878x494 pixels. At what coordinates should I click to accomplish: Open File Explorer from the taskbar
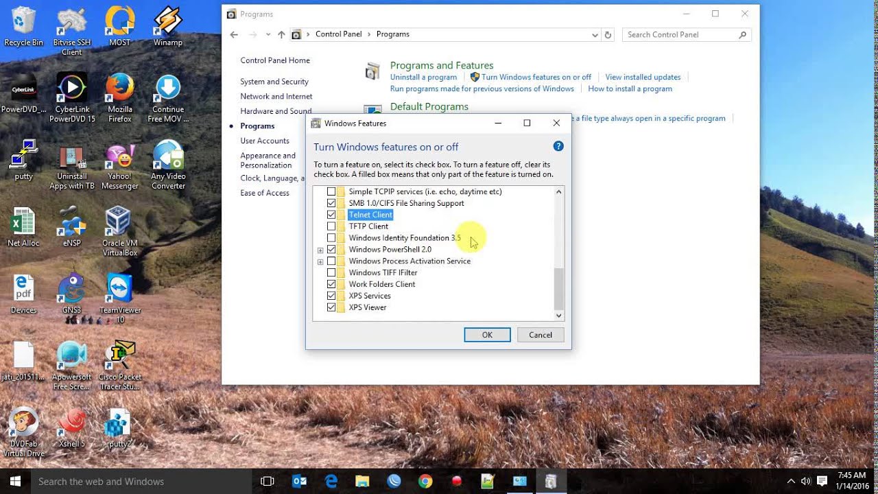(x=362, y=482)
